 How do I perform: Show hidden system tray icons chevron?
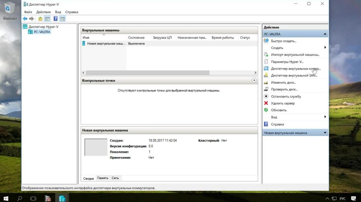327,198
